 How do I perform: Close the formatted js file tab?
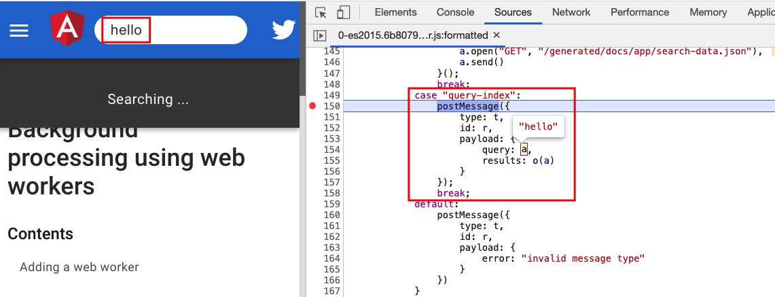[497, 35]
